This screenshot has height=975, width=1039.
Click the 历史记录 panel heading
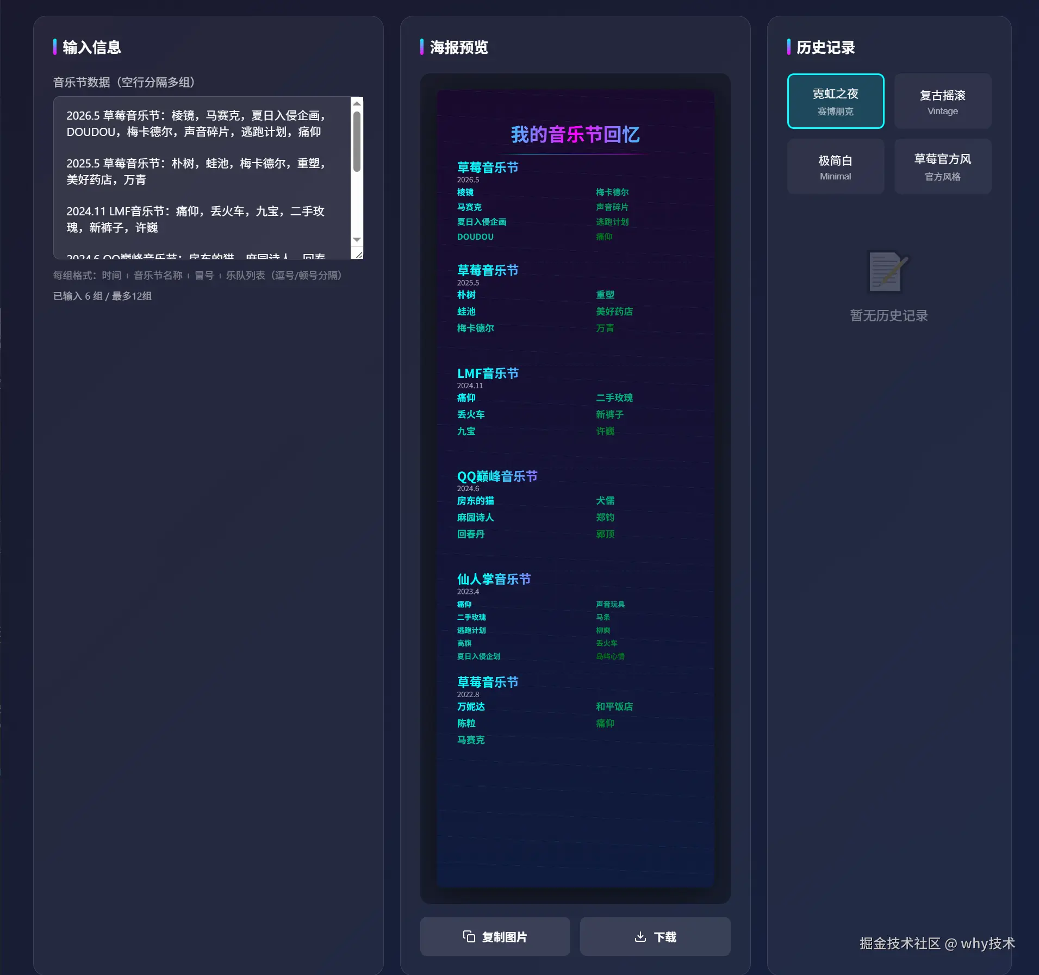coord(826,47)
